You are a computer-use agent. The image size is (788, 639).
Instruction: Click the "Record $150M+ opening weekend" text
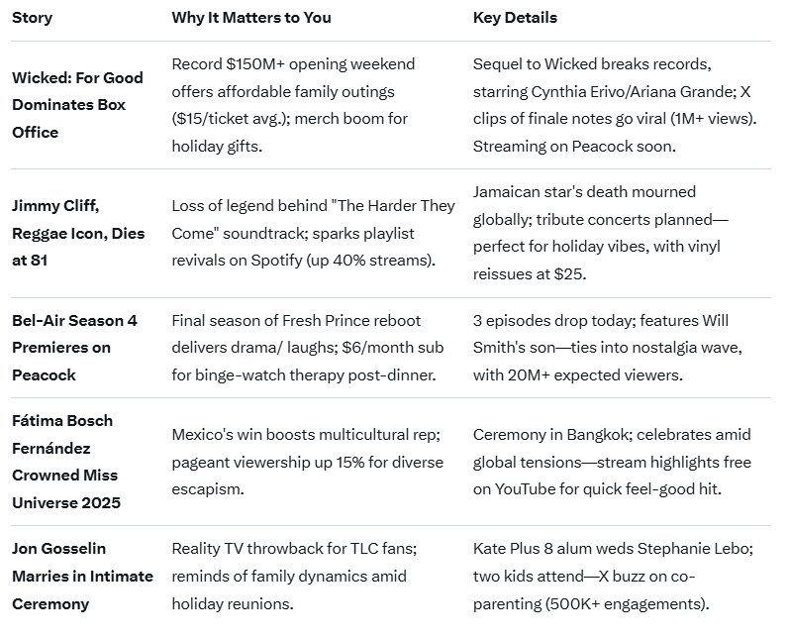[293, 64]
